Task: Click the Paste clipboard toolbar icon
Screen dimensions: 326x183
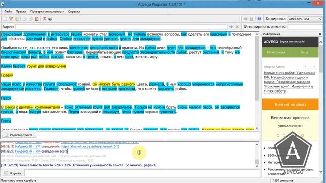Action: tap(37, 19)
